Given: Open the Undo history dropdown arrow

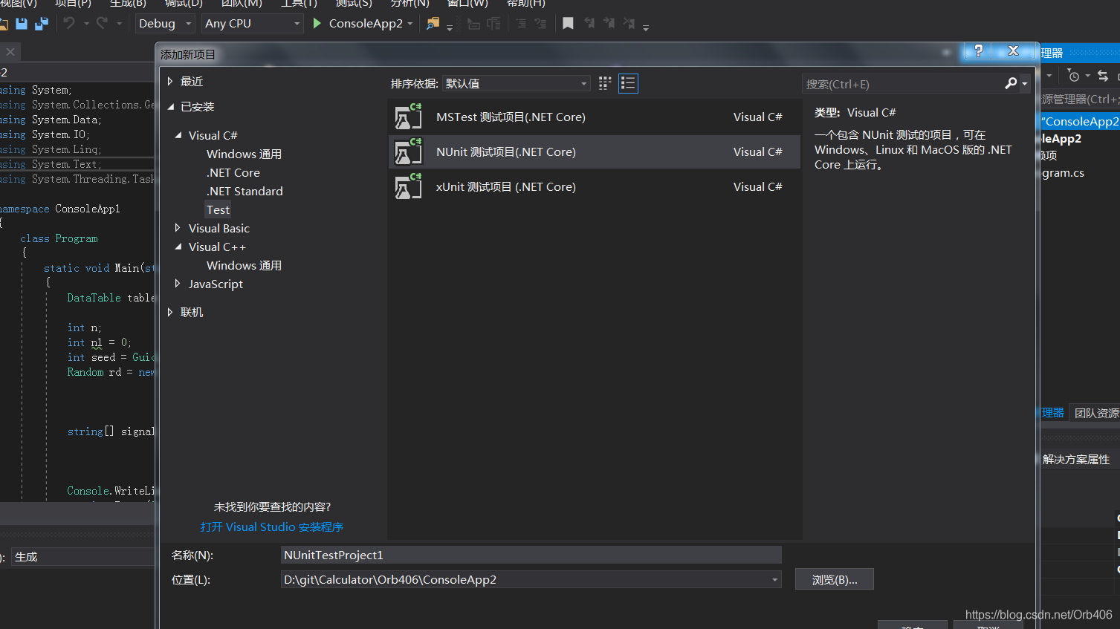Looking at the screenshot, I should (86, 24).
